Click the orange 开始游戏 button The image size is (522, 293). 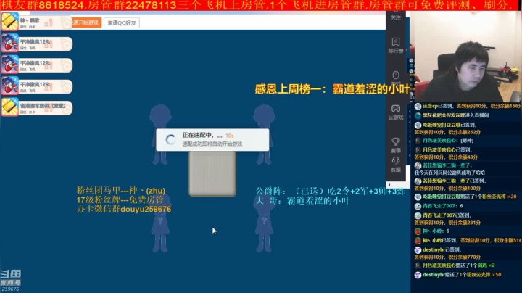tap(86, 22)
